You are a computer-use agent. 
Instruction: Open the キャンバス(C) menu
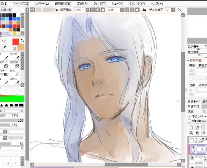pos(21,4)
